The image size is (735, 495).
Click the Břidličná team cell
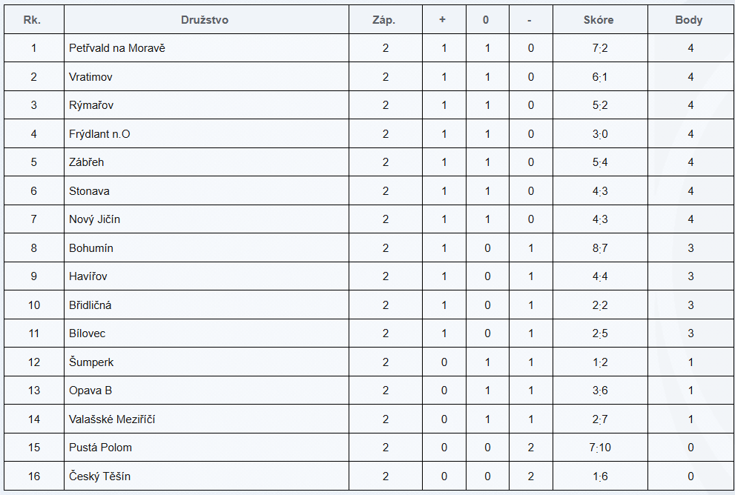pyautogui.click(x=90, y=305)
